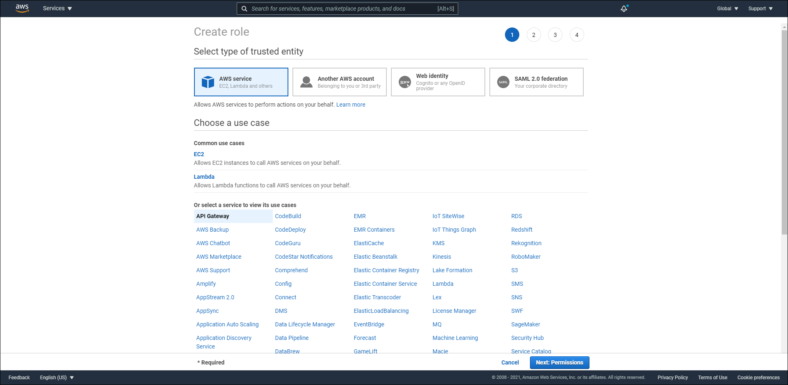Open Privacy Policy footer link
This screenshot has height=385, width=788.
click(673, 377)
